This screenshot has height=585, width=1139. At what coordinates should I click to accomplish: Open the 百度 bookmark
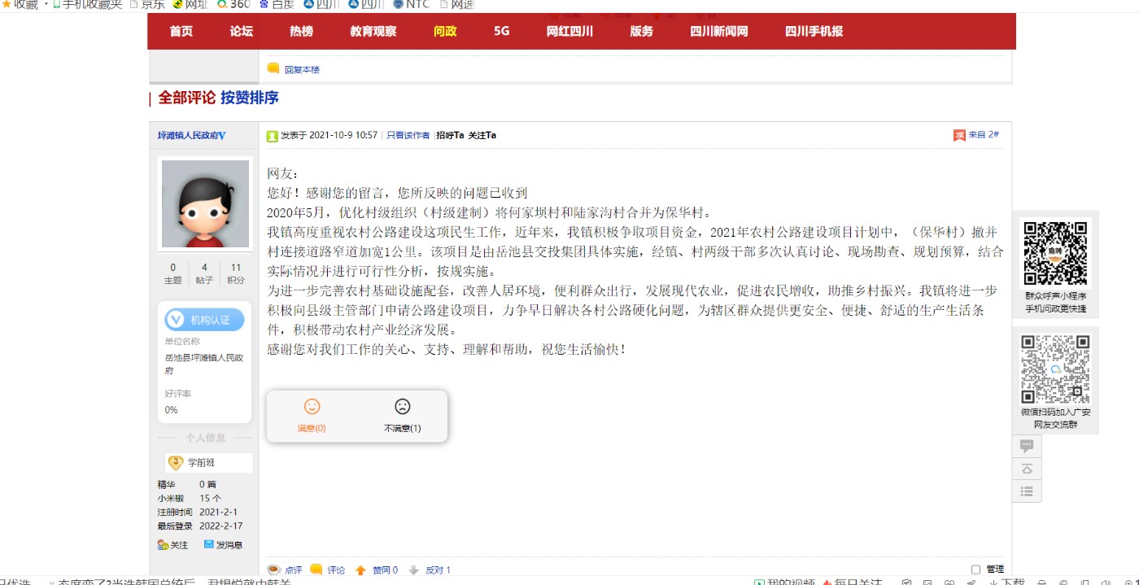[x=277, y=4]
